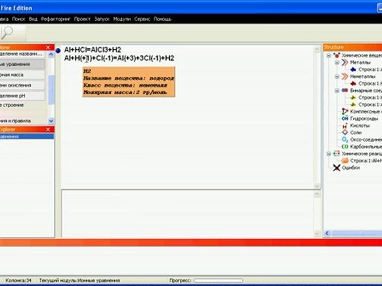Click the Химические вещества molecule icon
382x286 pixels.
click(337, 56)
